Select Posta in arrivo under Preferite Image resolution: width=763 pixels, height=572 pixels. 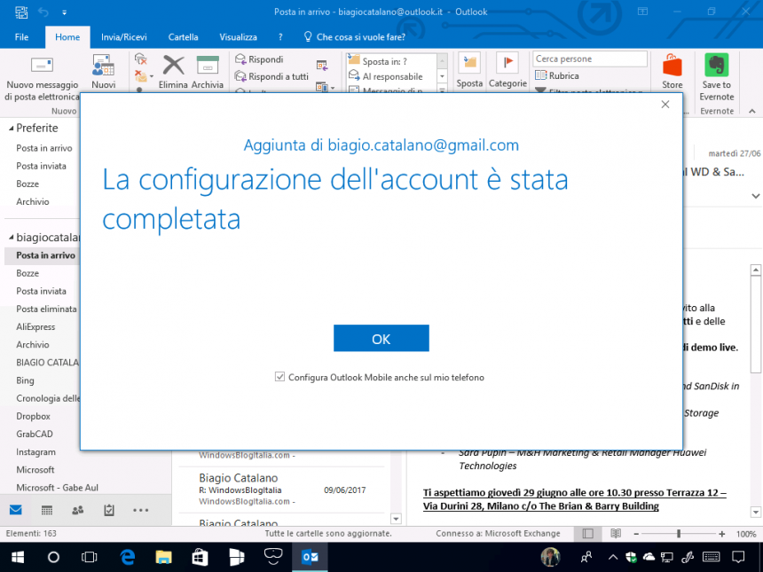pyautogui.click(x=43, y=148)
